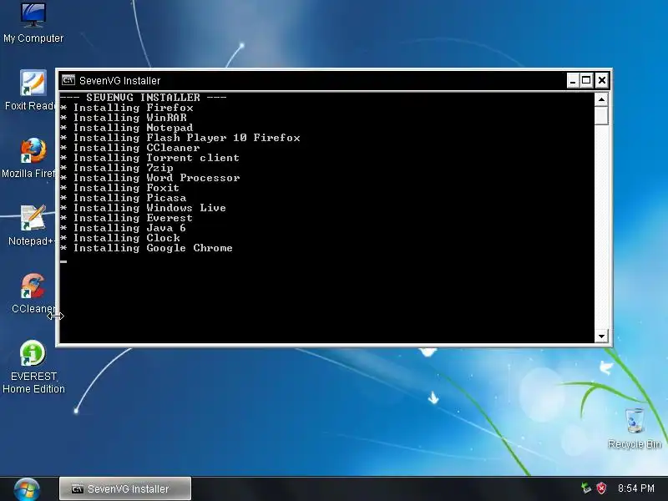This screenshot has width=668, height=501.
Task: Click the 'Installing WinRAR' line
Action: tap(123, 118)
